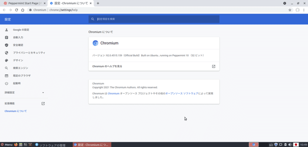Click the display icon in tray
Image resolution: width=308 pixels, height=147 pixels.
click(281, 145)
